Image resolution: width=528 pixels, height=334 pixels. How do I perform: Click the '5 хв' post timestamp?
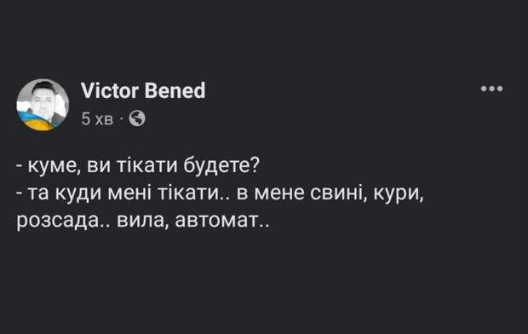coord(97,119)
